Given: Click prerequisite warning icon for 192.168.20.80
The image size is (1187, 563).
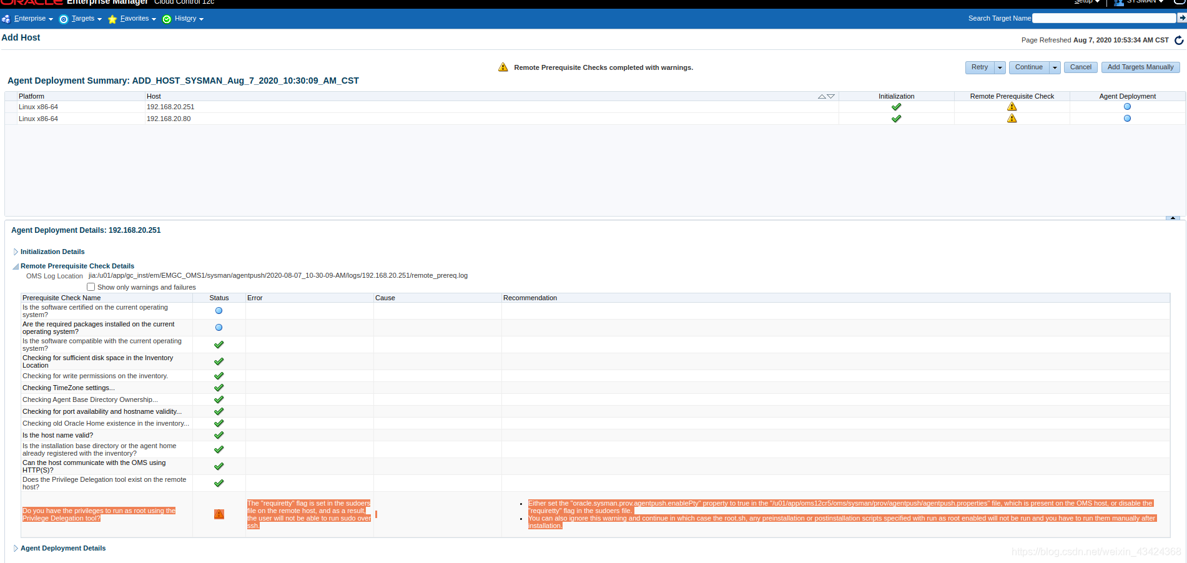Looking at the screenshot, I should pos(1012,119).
